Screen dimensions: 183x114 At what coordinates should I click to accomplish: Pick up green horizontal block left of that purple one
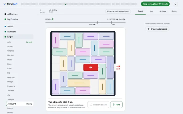click(x=75, y=75)
